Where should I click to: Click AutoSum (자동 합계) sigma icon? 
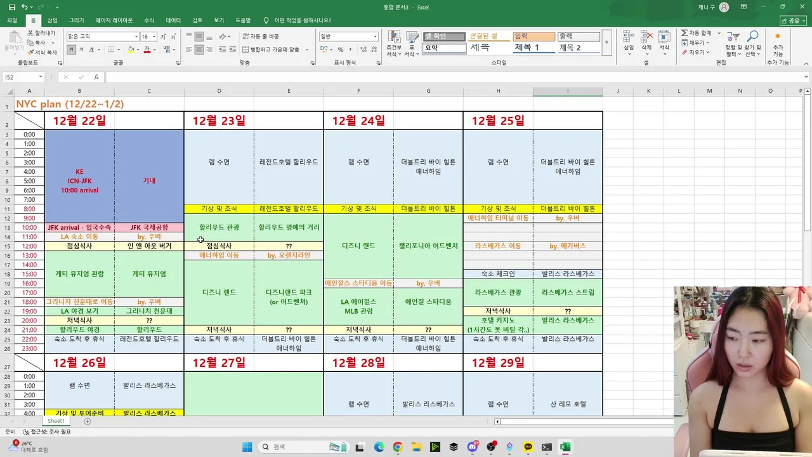pyautogui.click(x=685, y=33)
